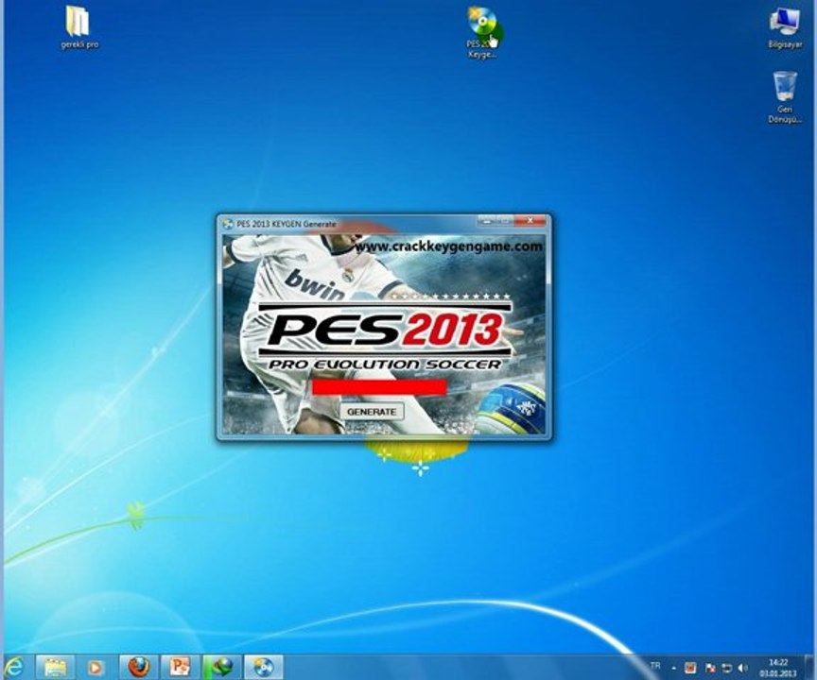Open Firefox from the taskbar
Screen dimensions: 817x680
pyautogui.click(x=139, y=667)
